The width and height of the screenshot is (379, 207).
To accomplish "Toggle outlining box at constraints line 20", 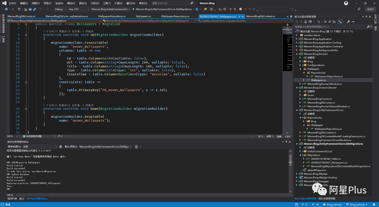I will pyautogui.click(x=26, y=82).
